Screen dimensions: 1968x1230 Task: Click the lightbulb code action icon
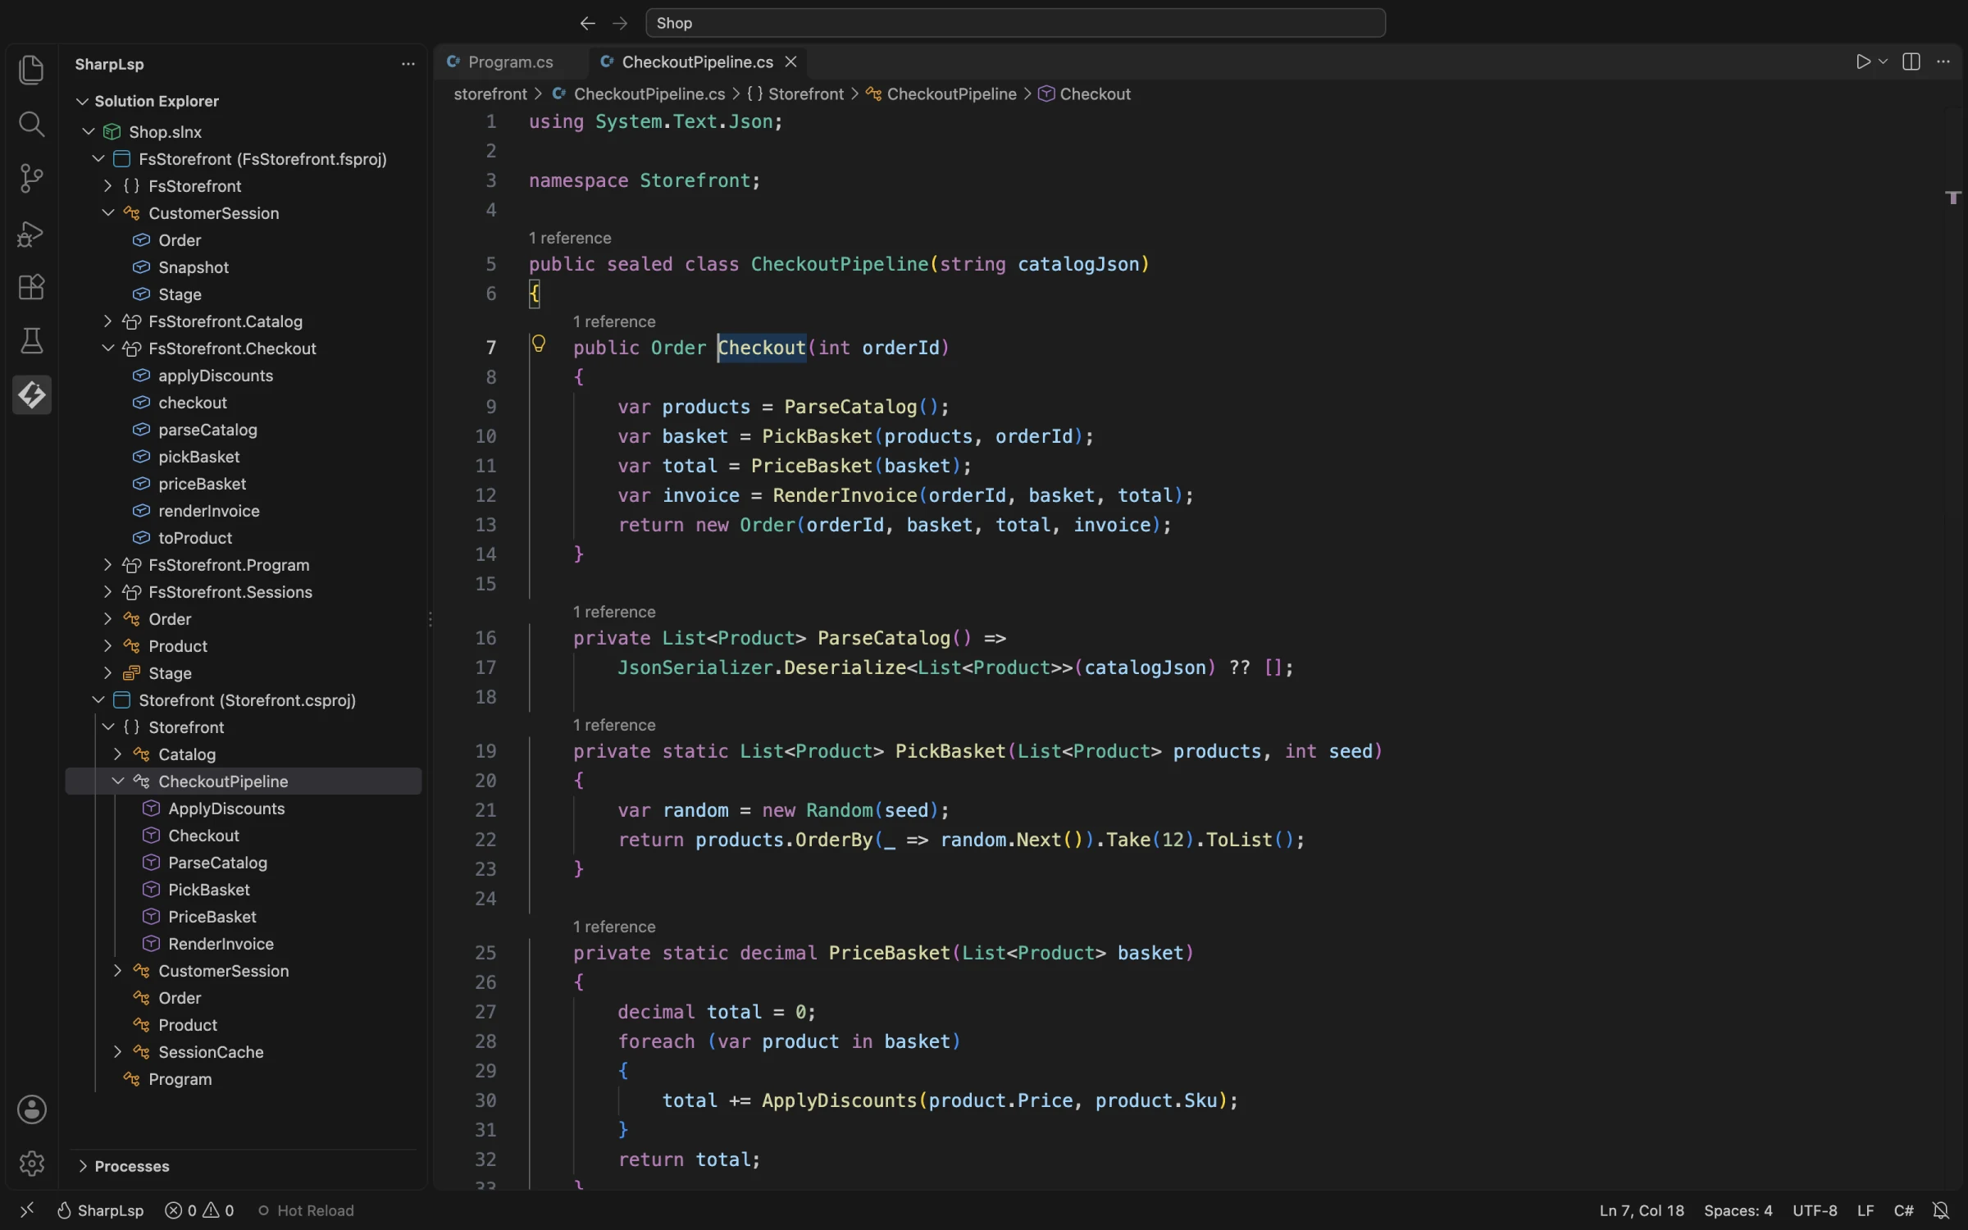click(x=539, y=344)
